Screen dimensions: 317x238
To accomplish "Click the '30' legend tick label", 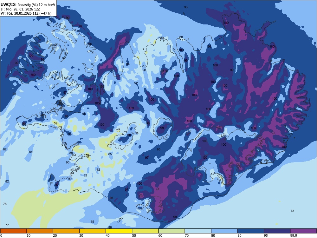I will (x=81, y=235).
